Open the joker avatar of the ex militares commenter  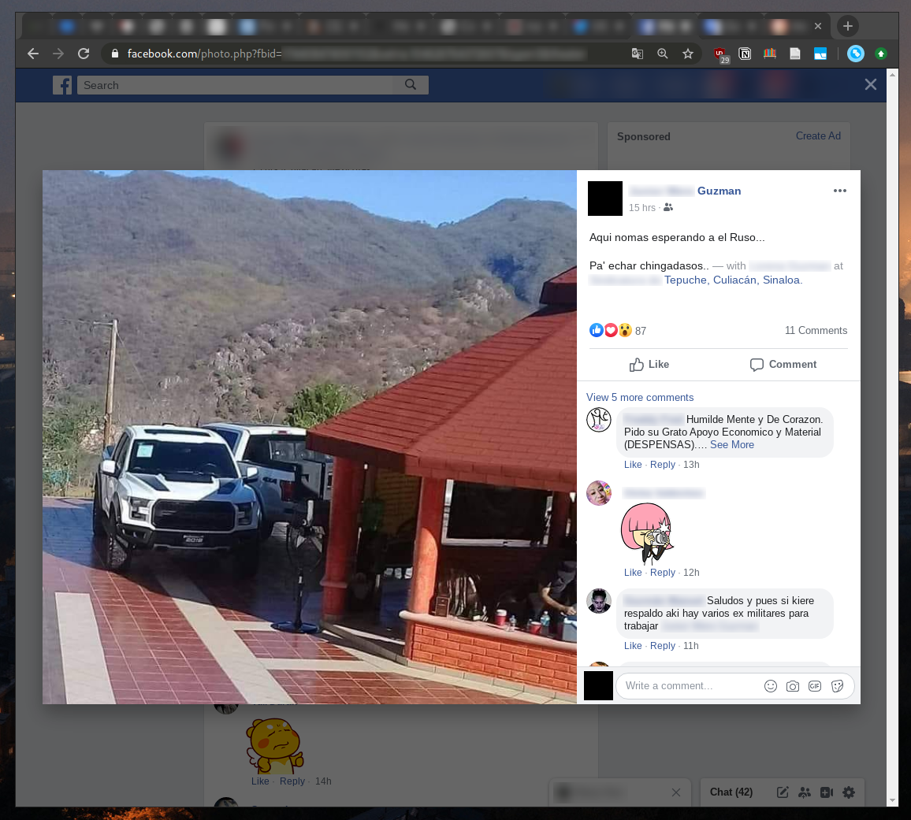pyautogui.click(x=598, y=601)
